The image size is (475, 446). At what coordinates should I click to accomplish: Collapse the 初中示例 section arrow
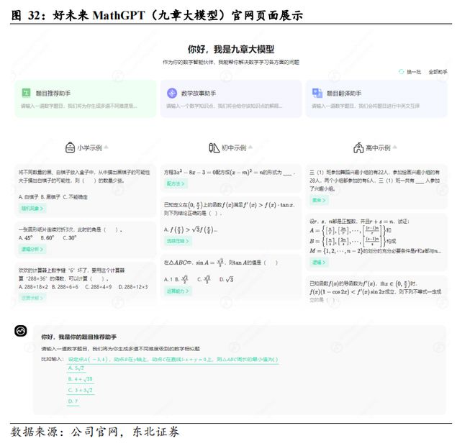coord(250,147)
